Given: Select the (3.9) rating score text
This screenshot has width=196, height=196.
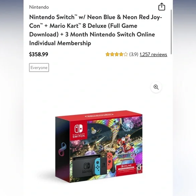Looking at the screenshot, I should click(133, 54).
